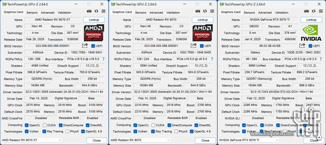Toggle DirectML checkbox in RX 9070 XT window
This screenshot has height=145, width=326.
pos(87,125)
